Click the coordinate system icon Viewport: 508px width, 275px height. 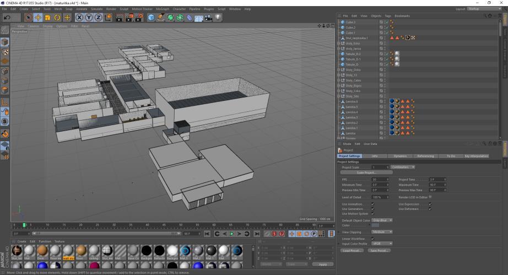108,18
